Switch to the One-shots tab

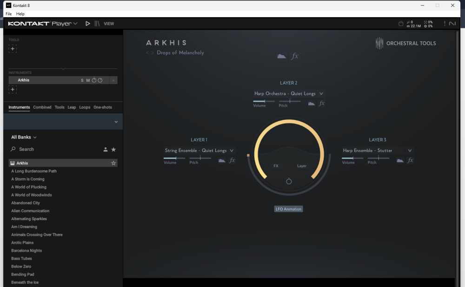point(103,107)
